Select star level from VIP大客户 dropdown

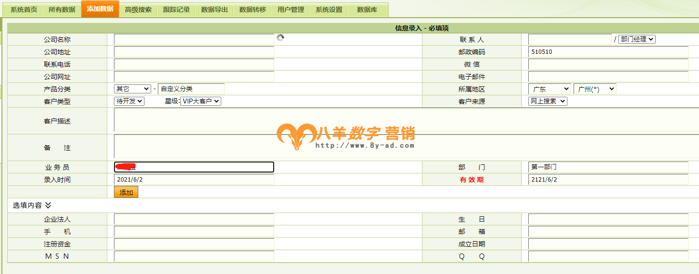[x=201, y=101]
